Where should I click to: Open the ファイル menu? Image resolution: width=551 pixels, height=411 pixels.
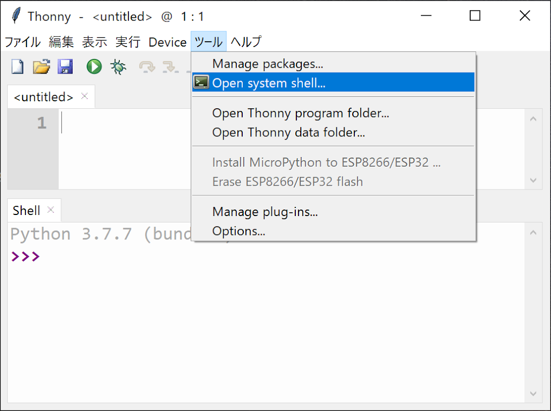tap(23, 42)
